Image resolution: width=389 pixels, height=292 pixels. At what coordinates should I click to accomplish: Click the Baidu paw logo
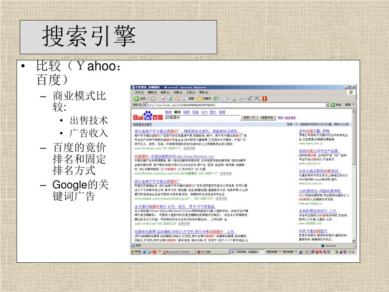point(149,116)
